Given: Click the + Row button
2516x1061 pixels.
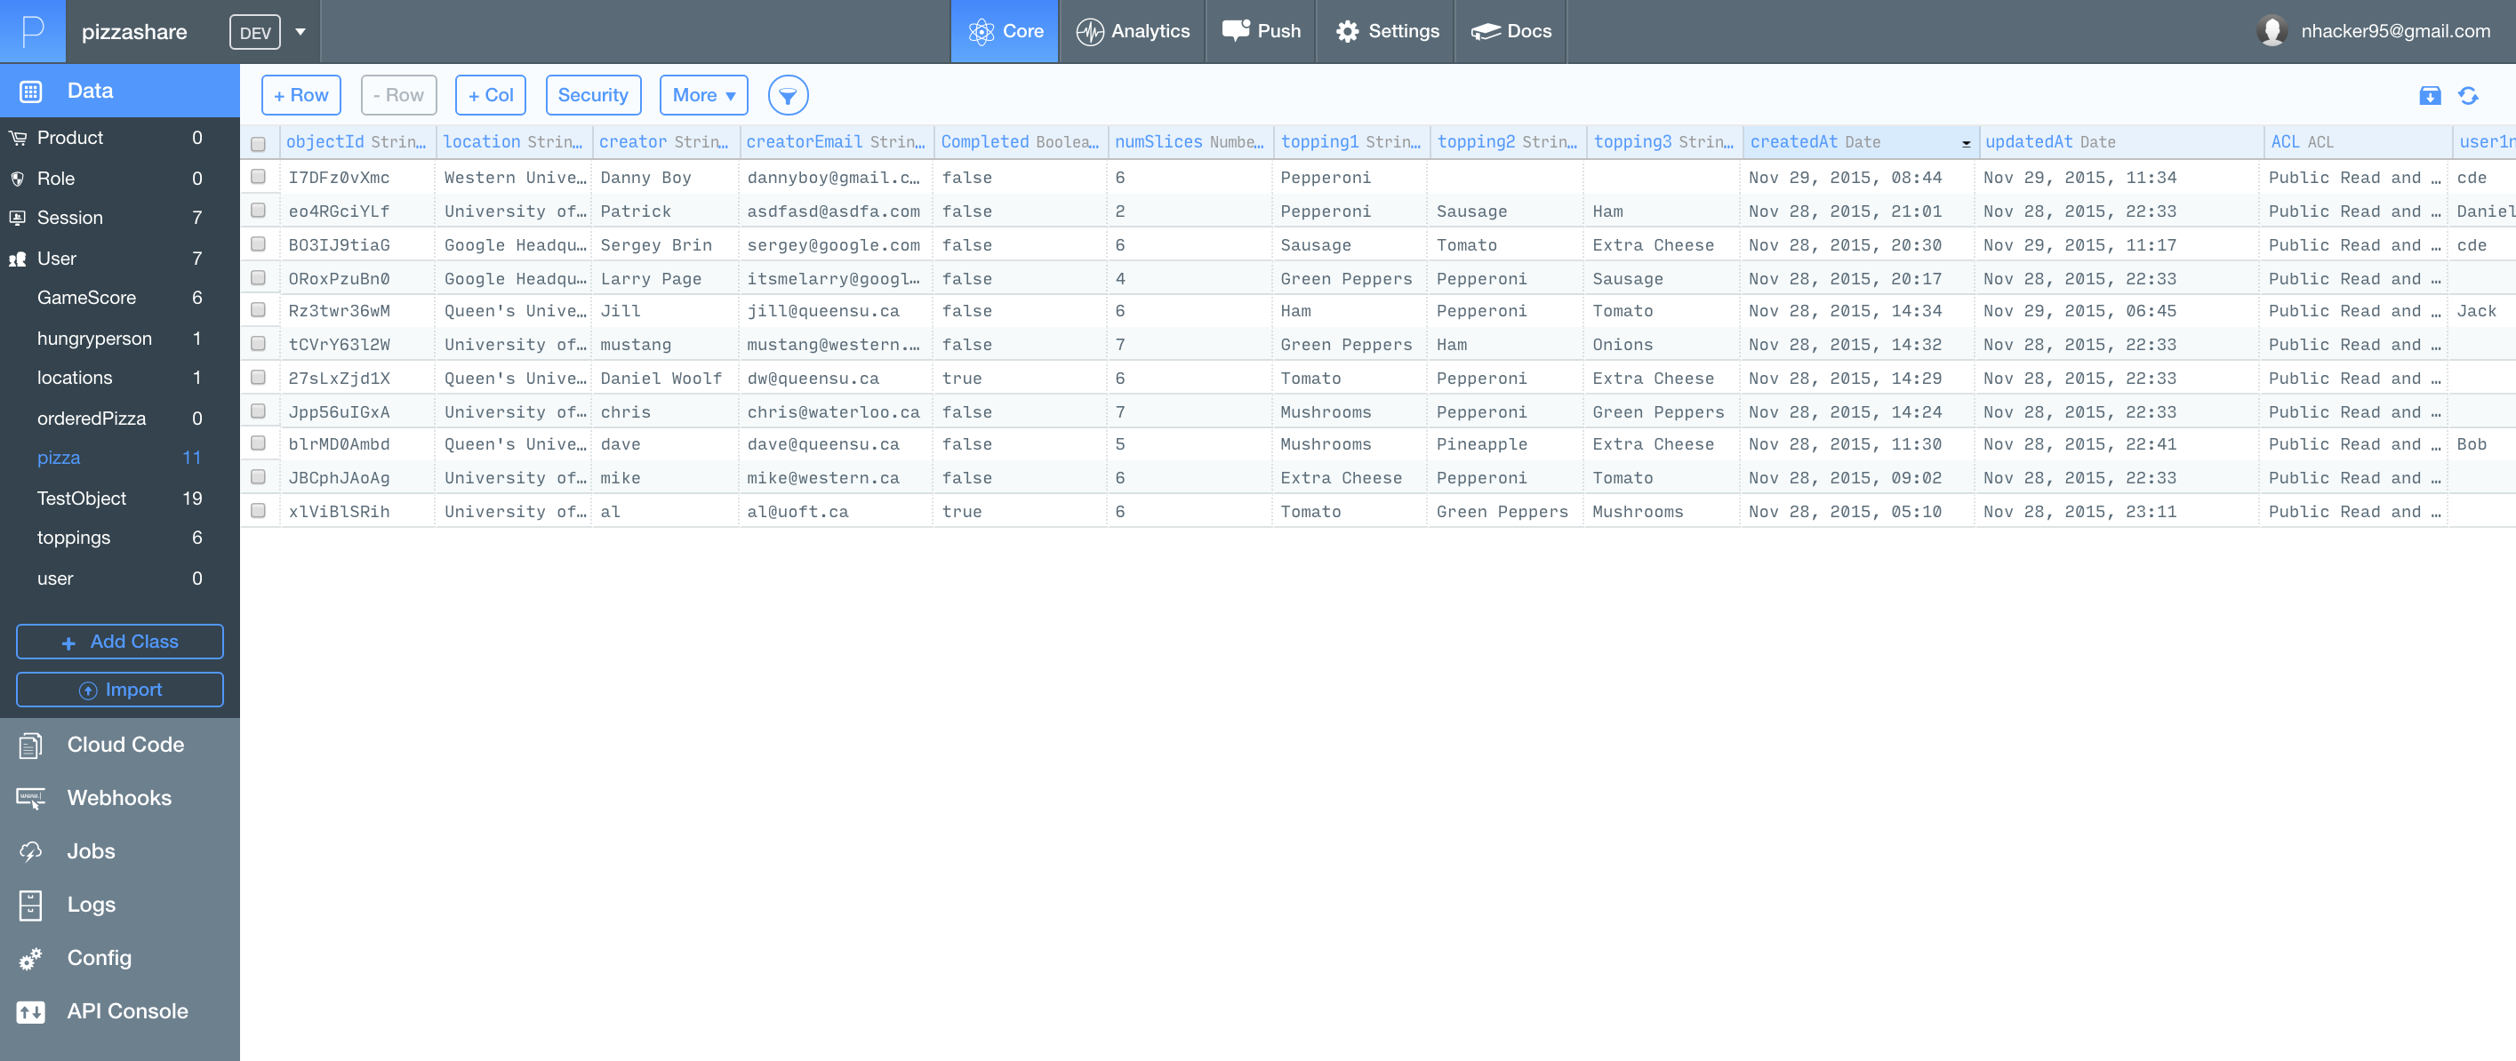Looking at the screenshot, I should [300, 95].
